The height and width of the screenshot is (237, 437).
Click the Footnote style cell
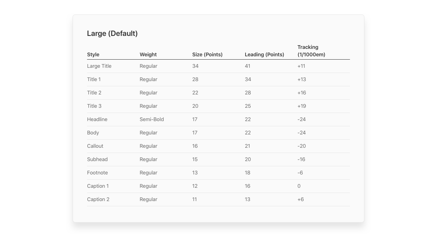pos(97,173)
